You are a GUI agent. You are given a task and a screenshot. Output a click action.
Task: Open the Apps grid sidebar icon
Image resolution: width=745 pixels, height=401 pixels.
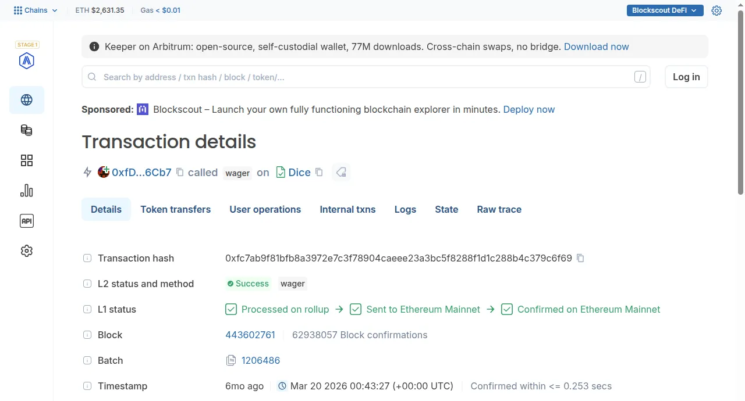click(x=27, y=160)
